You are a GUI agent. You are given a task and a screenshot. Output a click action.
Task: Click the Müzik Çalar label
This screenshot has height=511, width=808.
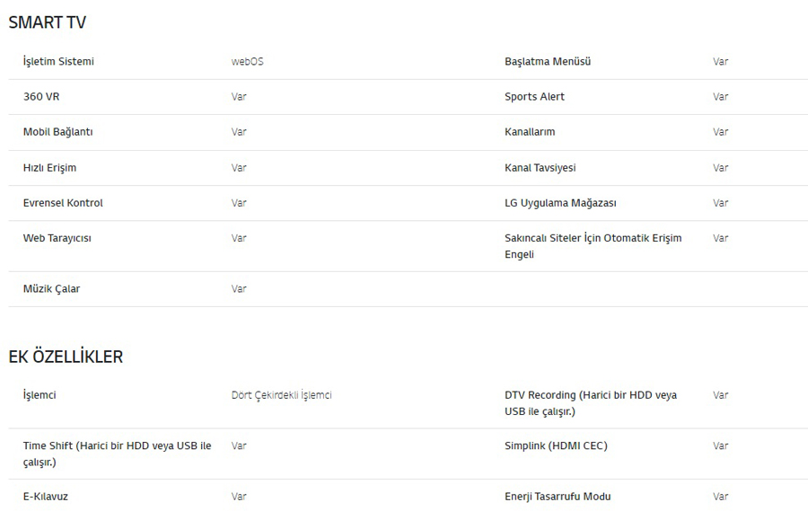51,289
